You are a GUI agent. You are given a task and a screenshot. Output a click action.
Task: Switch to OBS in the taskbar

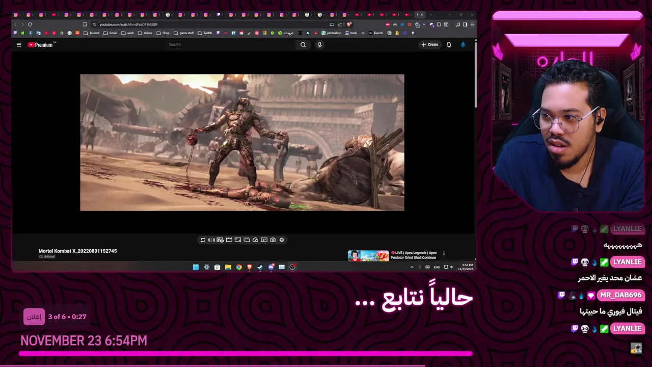[292, 267]
